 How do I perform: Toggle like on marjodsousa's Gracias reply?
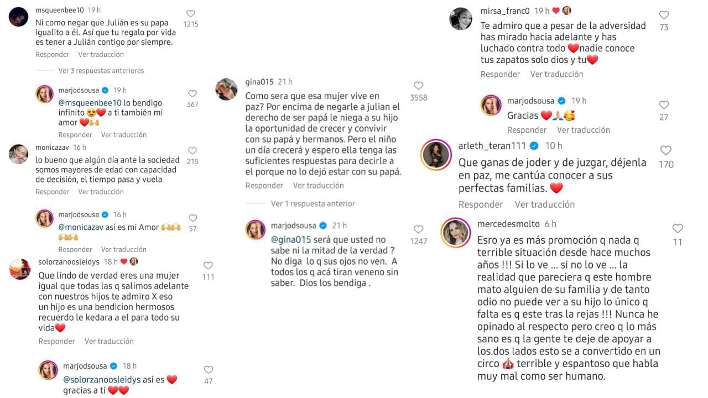pos(663,104)
